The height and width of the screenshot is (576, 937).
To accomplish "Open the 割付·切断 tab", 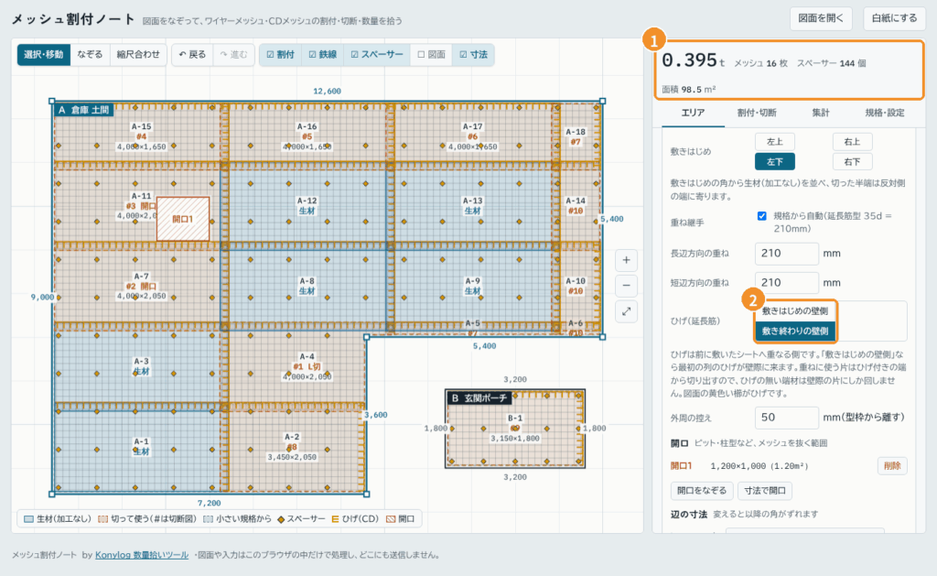I will point(757,113).
